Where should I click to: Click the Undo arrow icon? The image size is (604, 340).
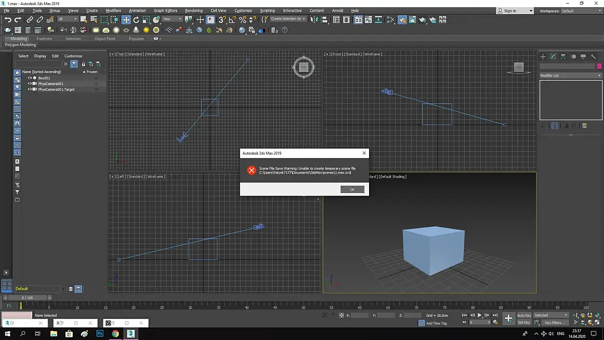(x=8, y=19)
